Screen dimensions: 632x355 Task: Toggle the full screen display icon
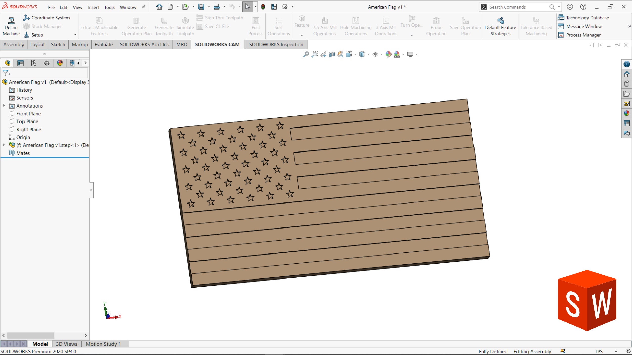[411, 54]
